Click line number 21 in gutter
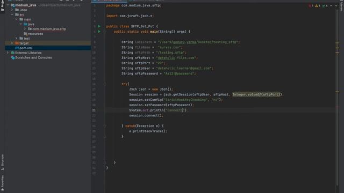 pyautogui.click(x=94, y=110)
